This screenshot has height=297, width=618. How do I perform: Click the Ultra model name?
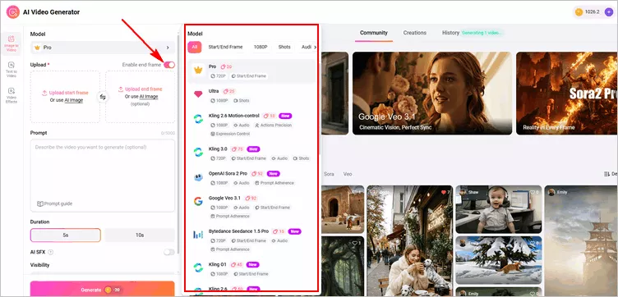[214, 91]
